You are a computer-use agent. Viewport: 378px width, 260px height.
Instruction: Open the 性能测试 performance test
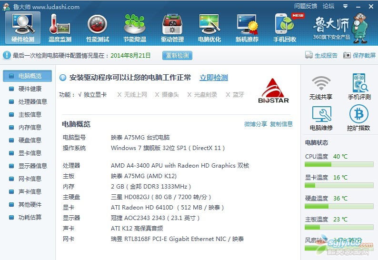(98, 28)
